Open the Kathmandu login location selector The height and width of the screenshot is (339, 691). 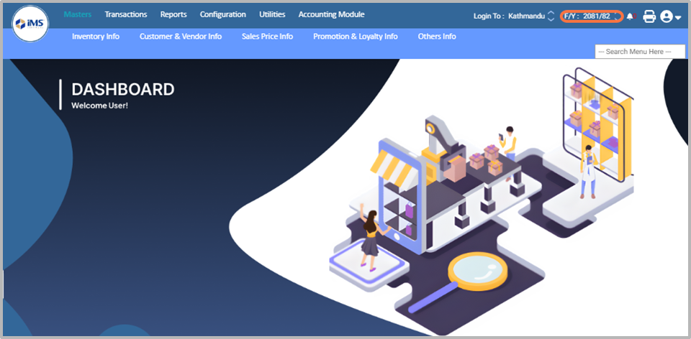click(x=551, y=16)
